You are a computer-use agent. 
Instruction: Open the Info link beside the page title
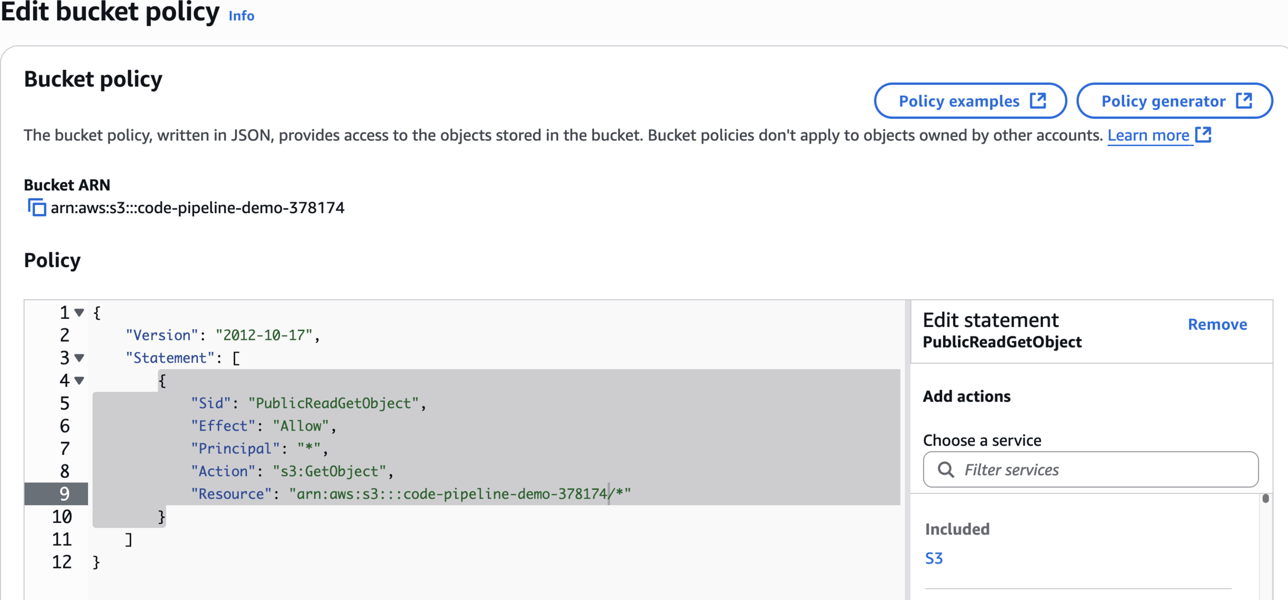(x=241, y=16)
